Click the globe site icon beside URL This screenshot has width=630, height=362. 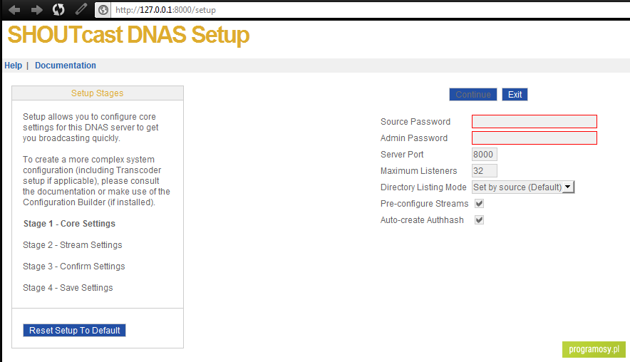(103, 10)
